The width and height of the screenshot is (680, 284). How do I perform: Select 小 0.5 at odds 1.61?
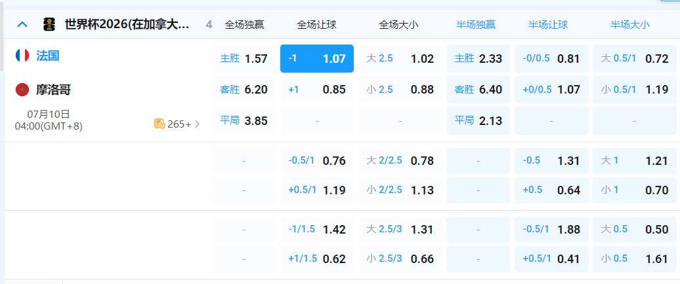click(x=635, y=259)
